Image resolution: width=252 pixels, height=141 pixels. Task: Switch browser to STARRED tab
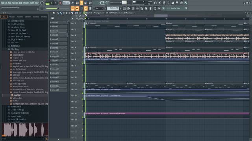click(44, 17)
